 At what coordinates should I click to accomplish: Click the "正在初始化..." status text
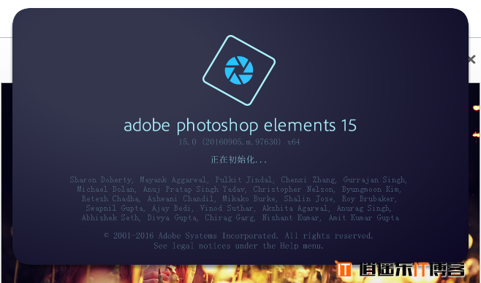[x=238, y=160]
